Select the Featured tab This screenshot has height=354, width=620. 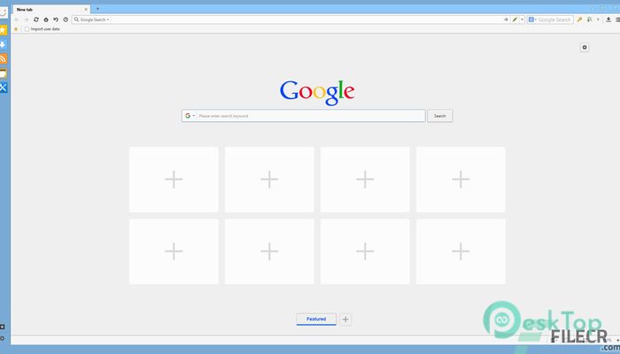(316, 319)
